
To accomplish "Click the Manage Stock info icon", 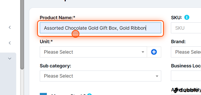I will click(89, 94).
